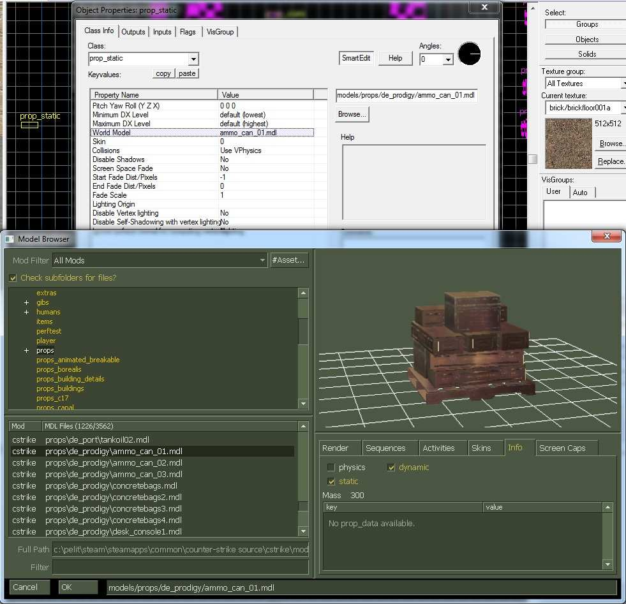
Task: Select the User VisGroups tab
Action: pos(555,191)
